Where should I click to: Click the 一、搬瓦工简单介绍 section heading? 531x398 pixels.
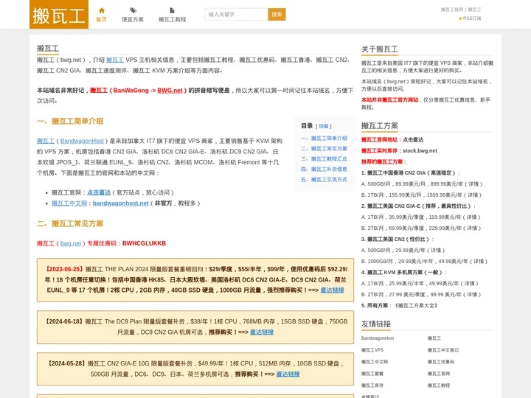coord(70,121)
